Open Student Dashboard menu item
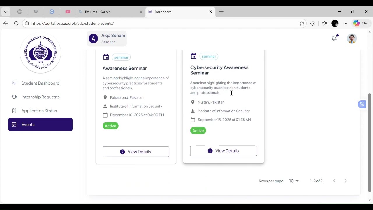Image resolution: width=373 pixels, height=210 pixels. [x=40, y=83]
